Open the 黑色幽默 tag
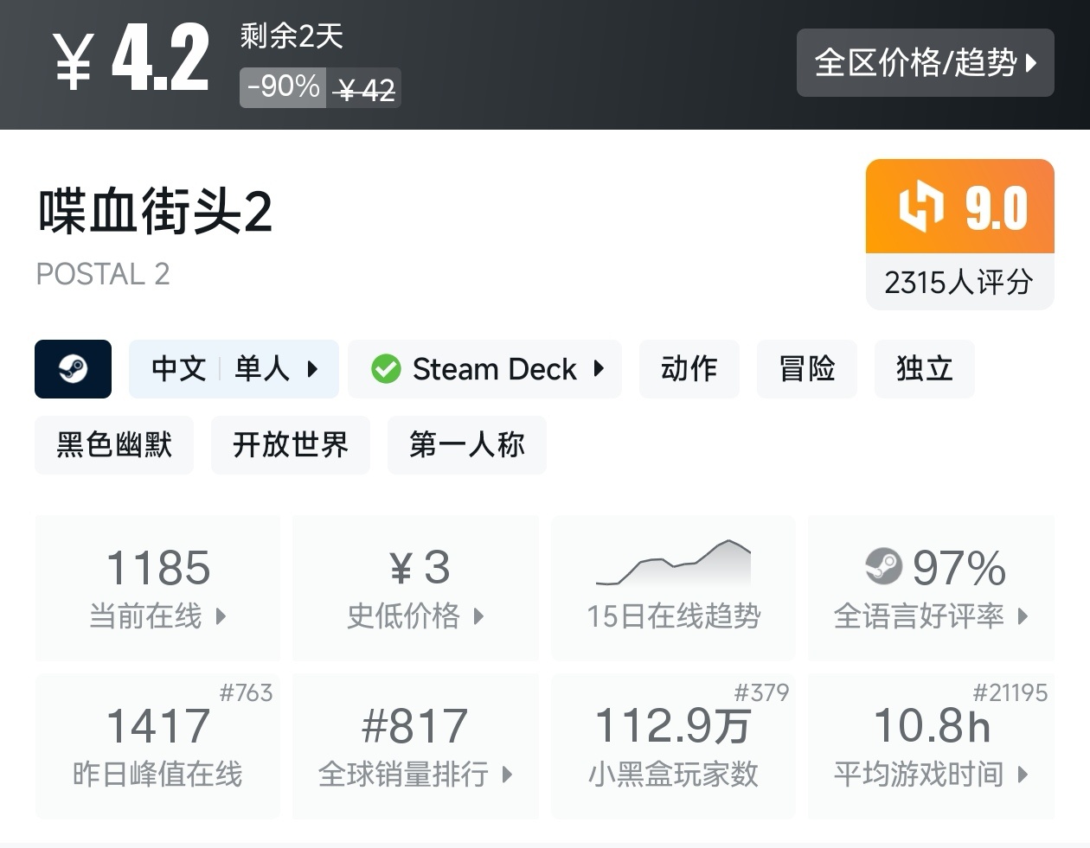Viewport: 1090px width, 848px height. point(114,445)
